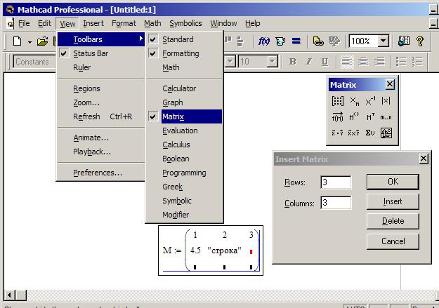Click the Calculate equals-sign toolbar icon
The image size is (439, 308).
[x=296, y=41]
